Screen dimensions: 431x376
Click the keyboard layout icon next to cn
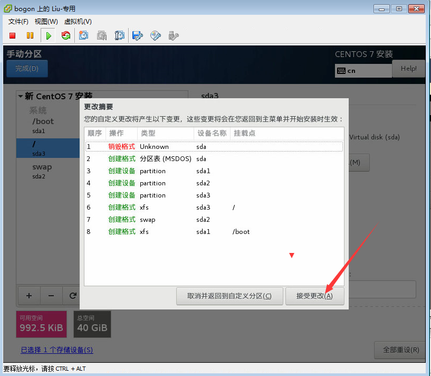[341, 71]
